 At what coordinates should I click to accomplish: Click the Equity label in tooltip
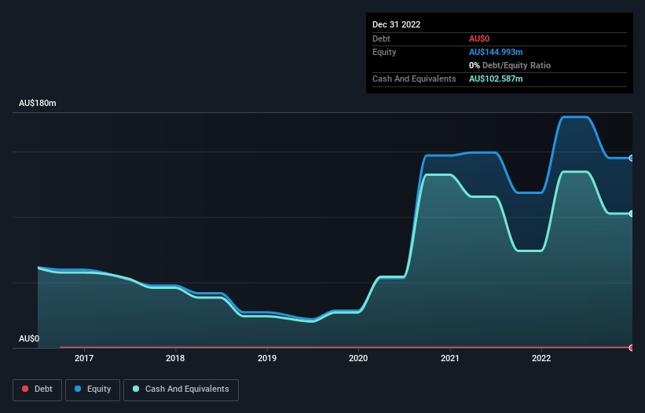[384, 52]
